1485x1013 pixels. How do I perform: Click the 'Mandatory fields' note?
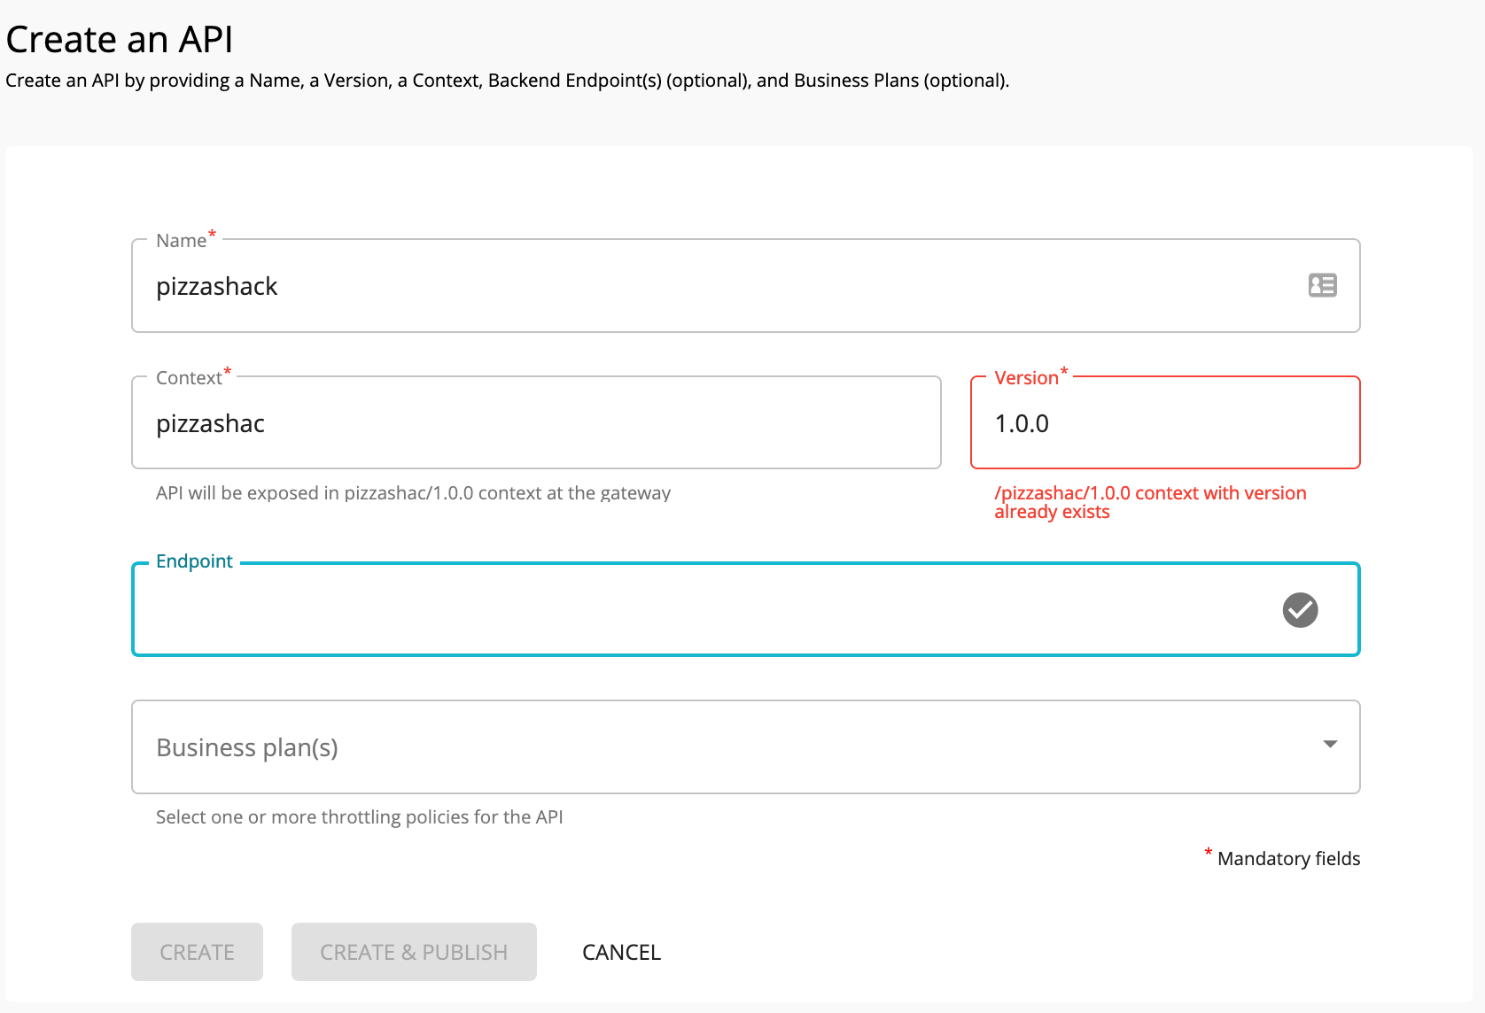pyautogui.click(x=1282, y=857)
